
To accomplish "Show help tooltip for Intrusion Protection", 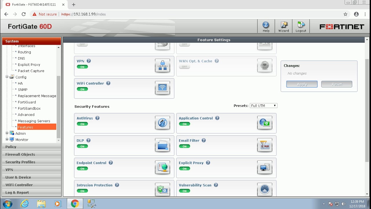I will (117, 185).
